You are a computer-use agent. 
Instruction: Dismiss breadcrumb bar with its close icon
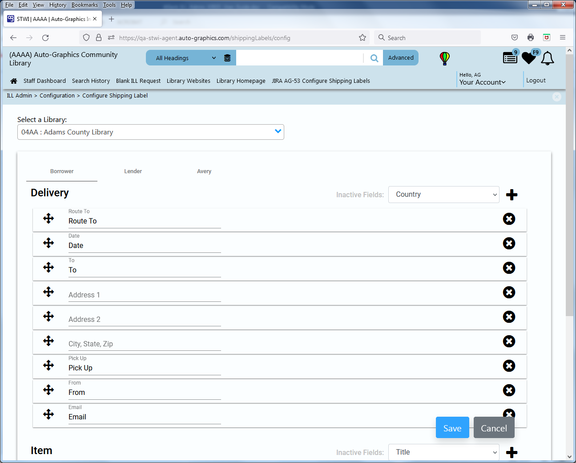557,97
